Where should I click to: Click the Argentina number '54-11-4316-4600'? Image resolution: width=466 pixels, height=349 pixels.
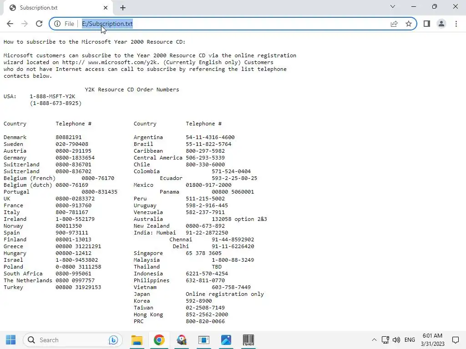click(210, 137)
